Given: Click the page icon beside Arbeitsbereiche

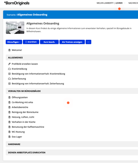Looking at the screenshot, I should pyautogui.click(x=9, y=107).
